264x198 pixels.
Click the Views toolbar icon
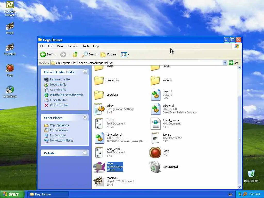(124, 54)
